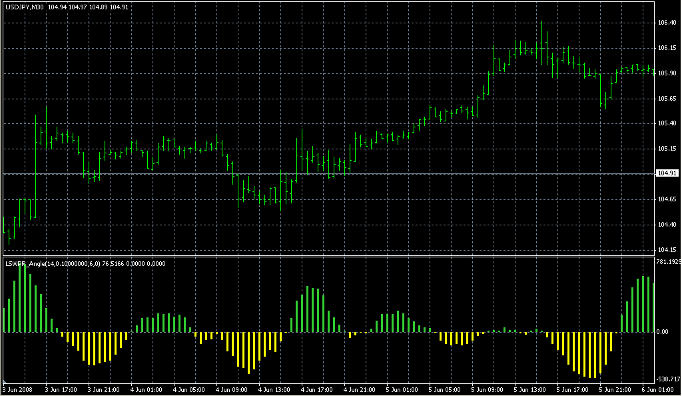682x396 pixels.
Task: Click the indicator 0.00 level label
Action: coord(664,332)
